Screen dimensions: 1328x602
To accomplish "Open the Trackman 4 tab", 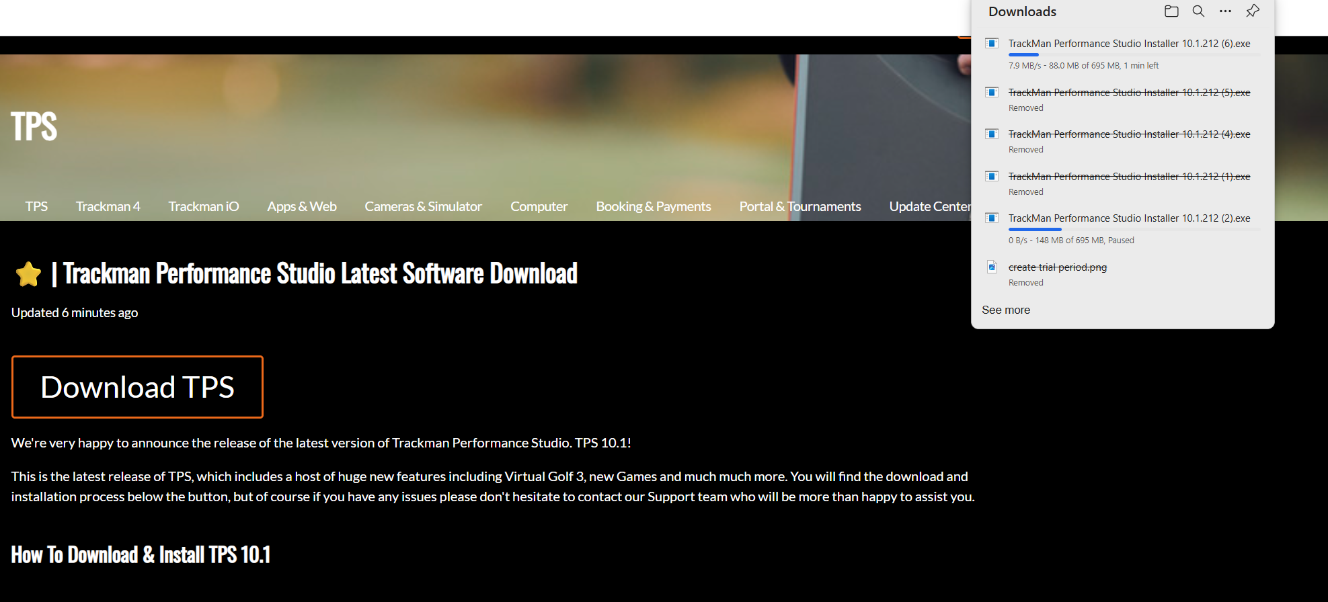I will (108, 206).
